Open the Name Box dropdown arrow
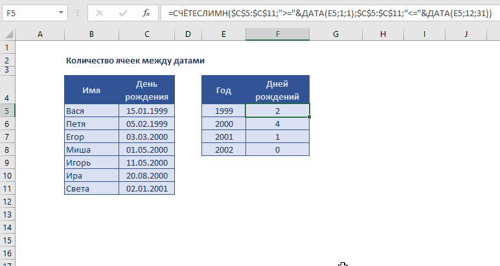This screenshot has width=500, height=266. (x=61, y=13)
